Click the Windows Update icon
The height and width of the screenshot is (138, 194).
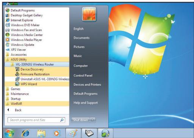coord(8,45)
